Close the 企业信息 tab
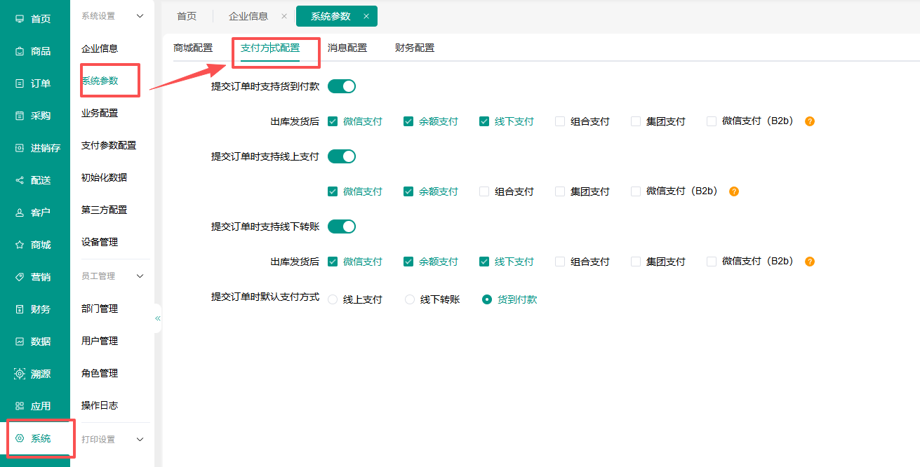Screen dimensions: 920x467 pos(284,16)
